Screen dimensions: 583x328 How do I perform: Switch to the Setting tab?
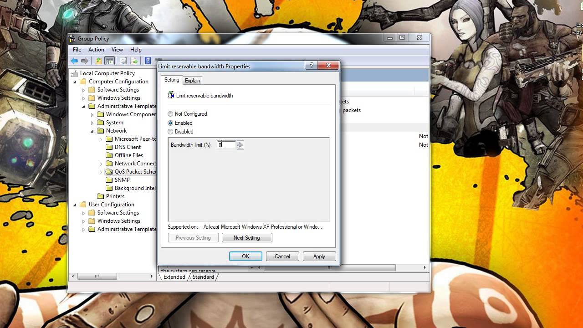point(172,80)
